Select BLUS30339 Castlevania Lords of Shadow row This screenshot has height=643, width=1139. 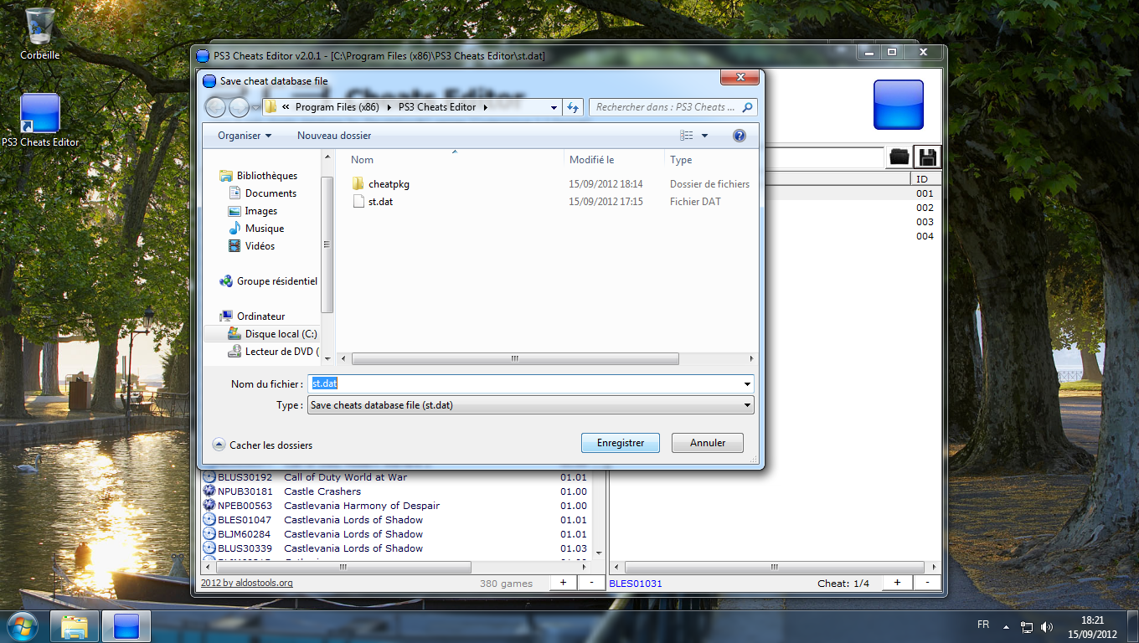(396, 548)
